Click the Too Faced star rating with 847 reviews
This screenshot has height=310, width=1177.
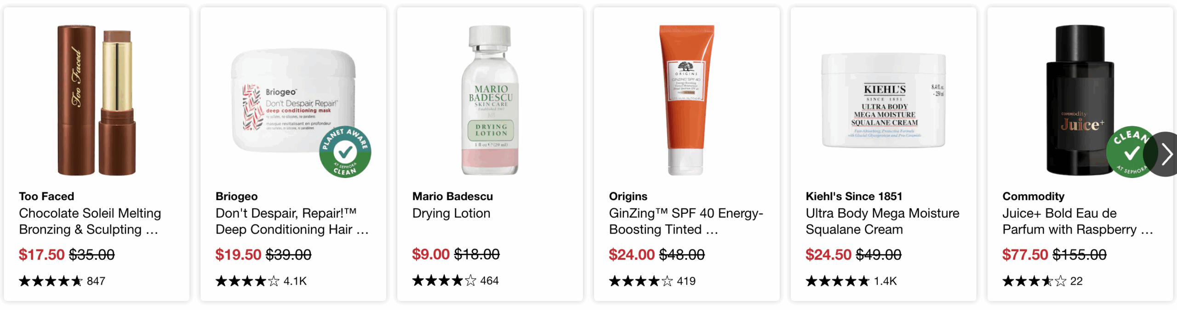point(62,281)
